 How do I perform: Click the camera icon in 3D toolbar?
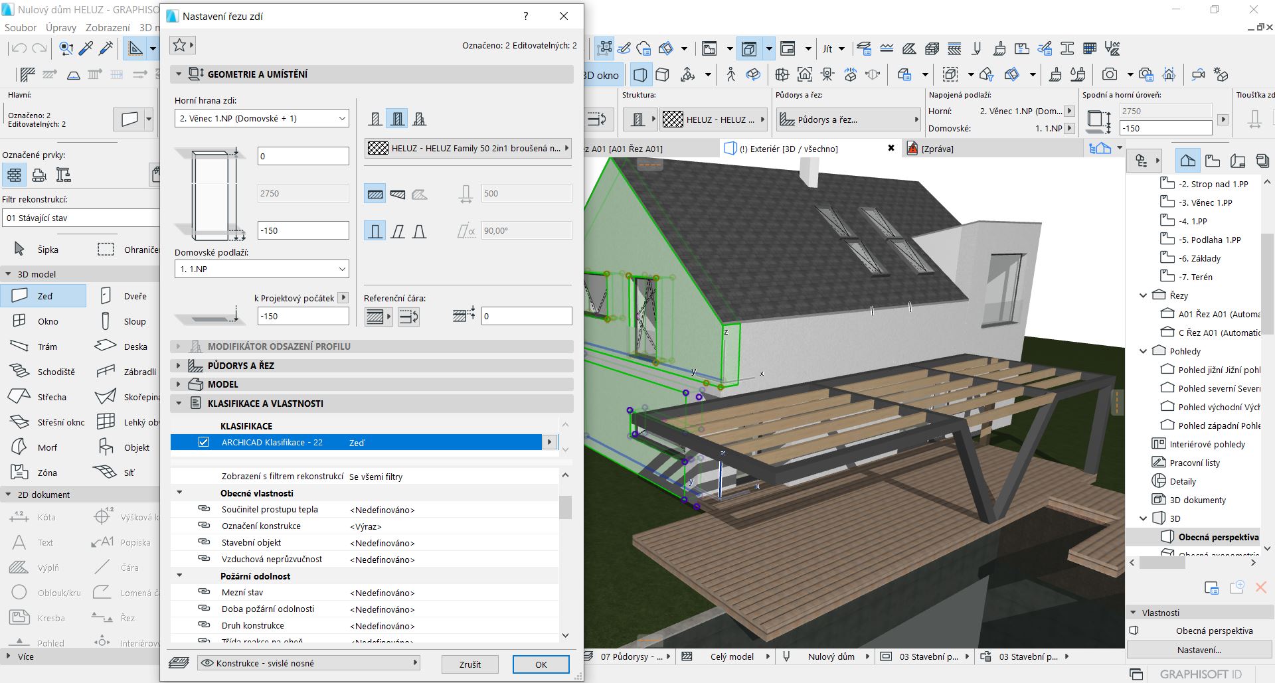[x=1109, y=74]
